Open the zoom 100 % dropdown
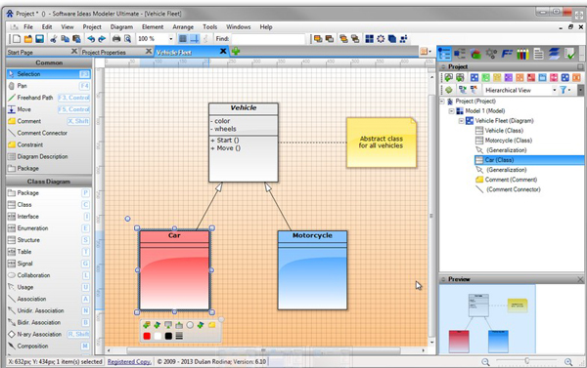 click(170, 38)
